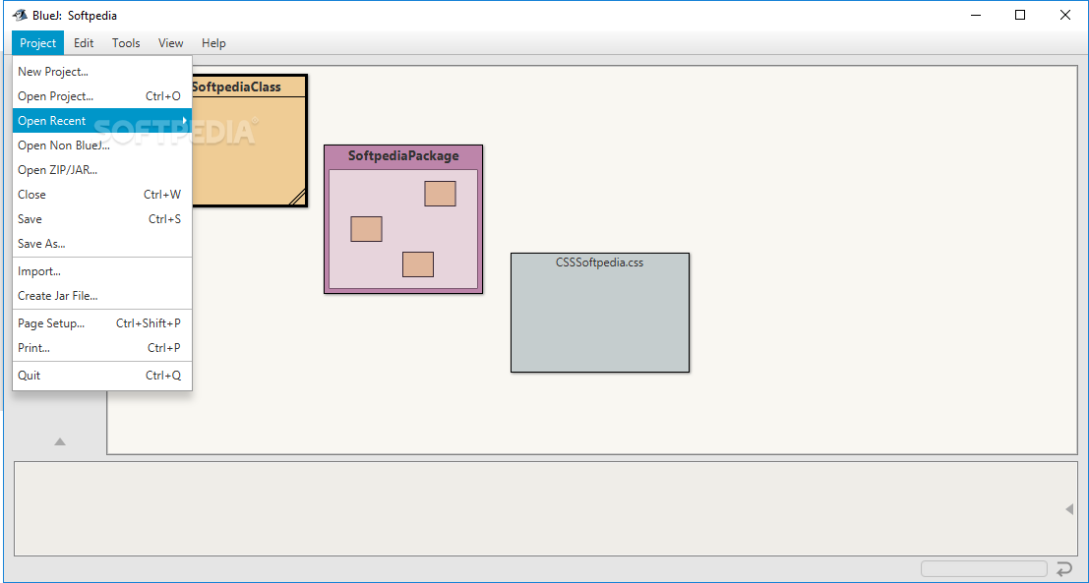Select Quit from Project menu
The image size is (1089, 583).
coord(102,376)
